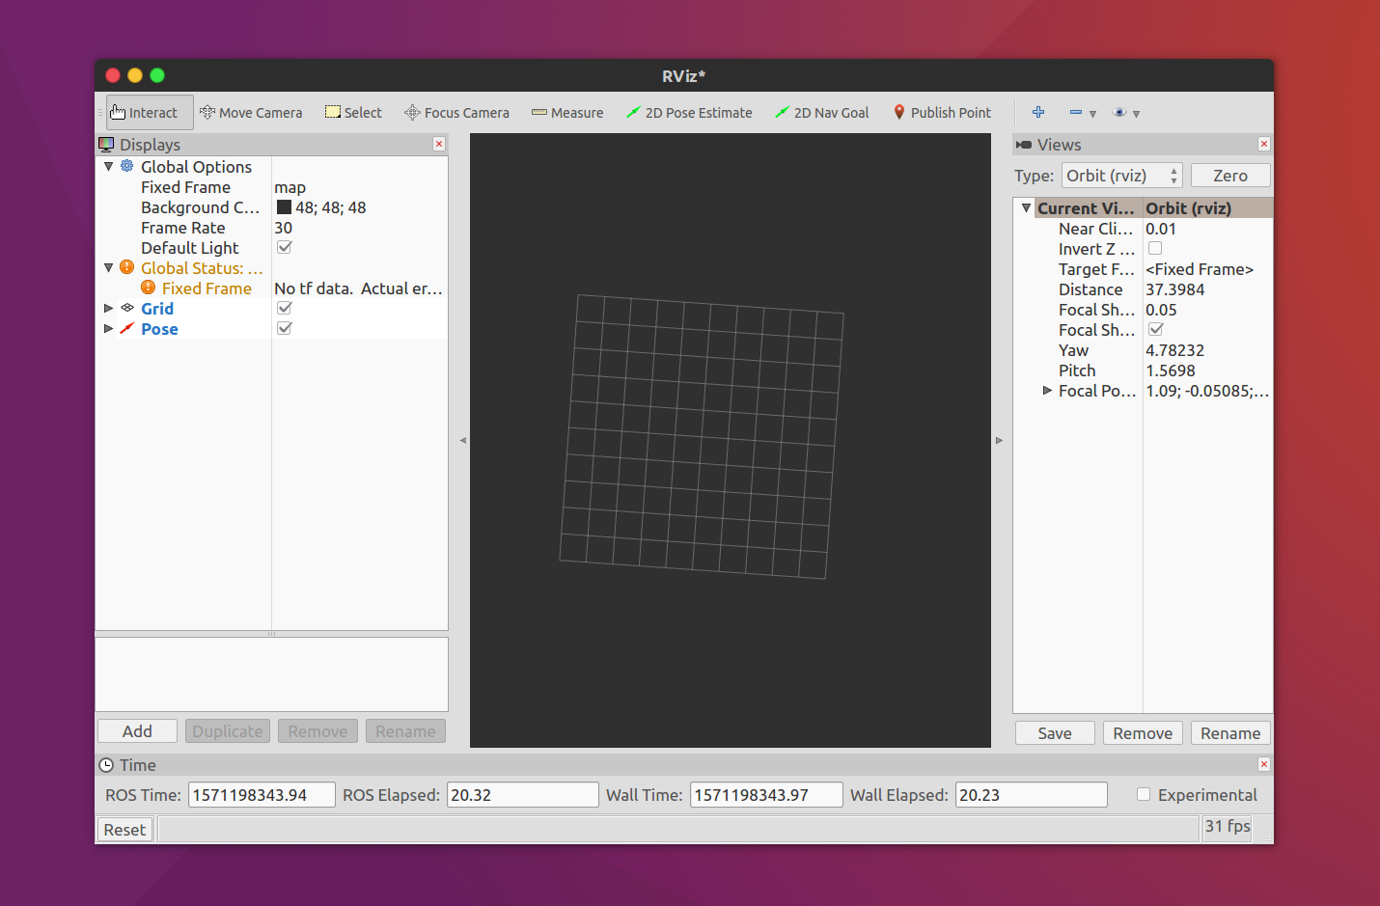Activate the Move Camera tool
This screenshot has height=906, width=1380.
click(251, 112)
